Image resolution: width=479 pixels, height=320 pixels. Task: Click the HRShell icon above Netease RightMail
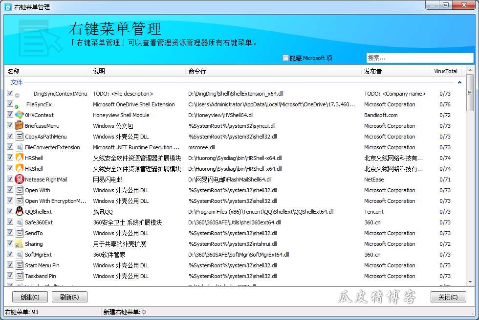20,168
